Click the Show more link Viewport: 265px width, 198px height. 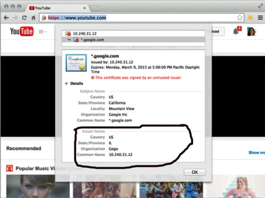point(257,152)
